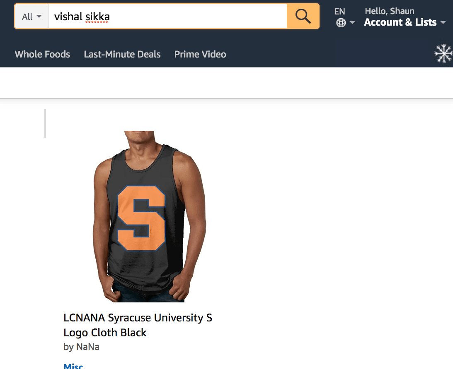
Task: Click the EN language label
Action: tap(339, 11)
